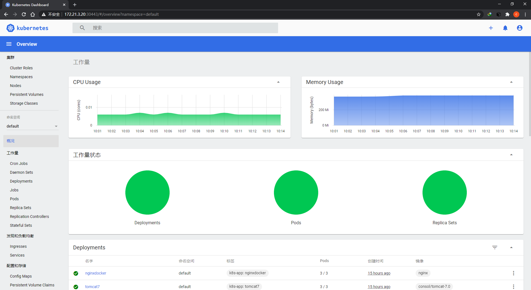
Task: Open actions menu for nginxdocker row
Action: pos(514,273)
